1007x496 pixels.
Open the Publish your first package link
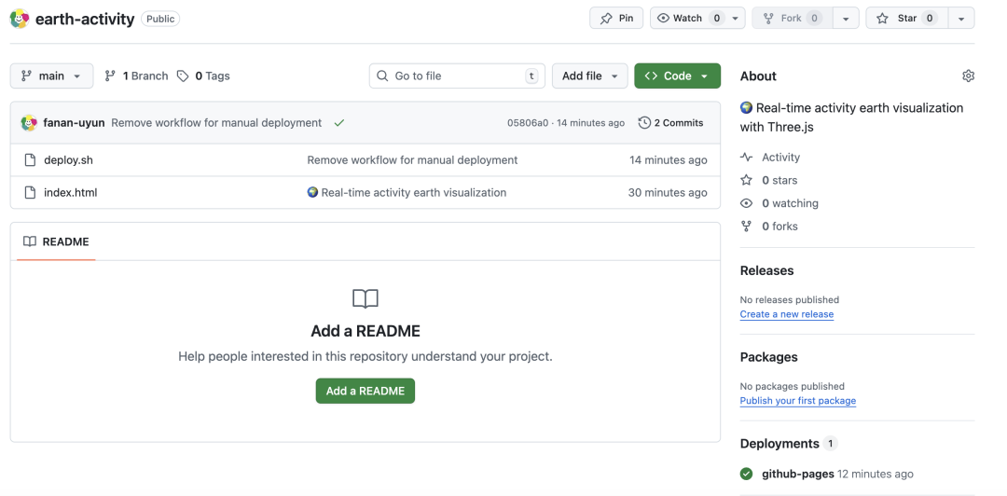click(797, 400)
